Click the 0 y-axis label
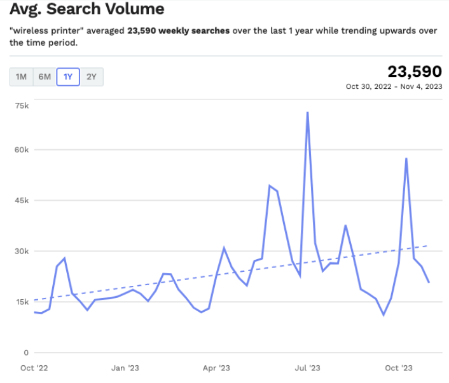Viewport: 449px width, 383px height. tap(26, 353)
